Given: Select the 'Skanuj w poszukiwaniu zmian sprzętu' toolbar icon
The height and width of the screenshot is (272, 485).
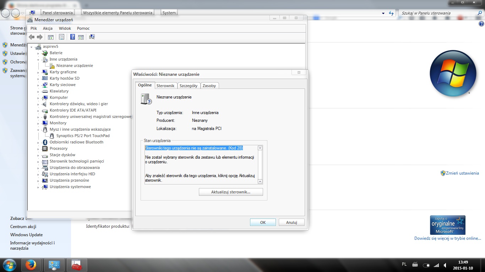Looking at the screenshot, I should (92, 36).
